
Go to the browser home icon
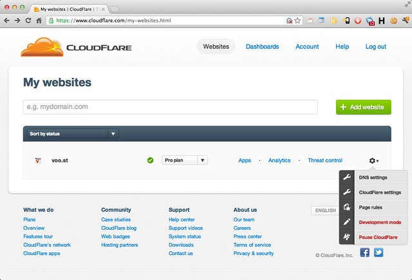pyautogui.click(x=39, y=21)
